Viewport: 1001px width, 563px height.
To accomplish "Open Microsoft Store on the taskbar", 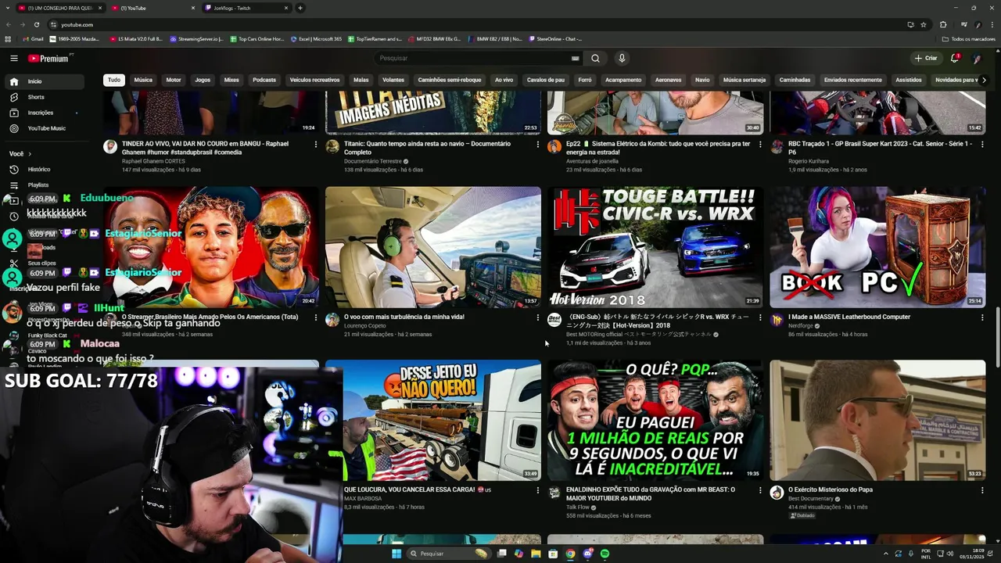I will (553, 554).
